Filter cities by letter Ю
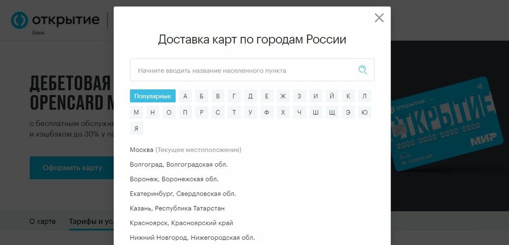The width and height of the screenshot is (509, 245). pos(364,112)
